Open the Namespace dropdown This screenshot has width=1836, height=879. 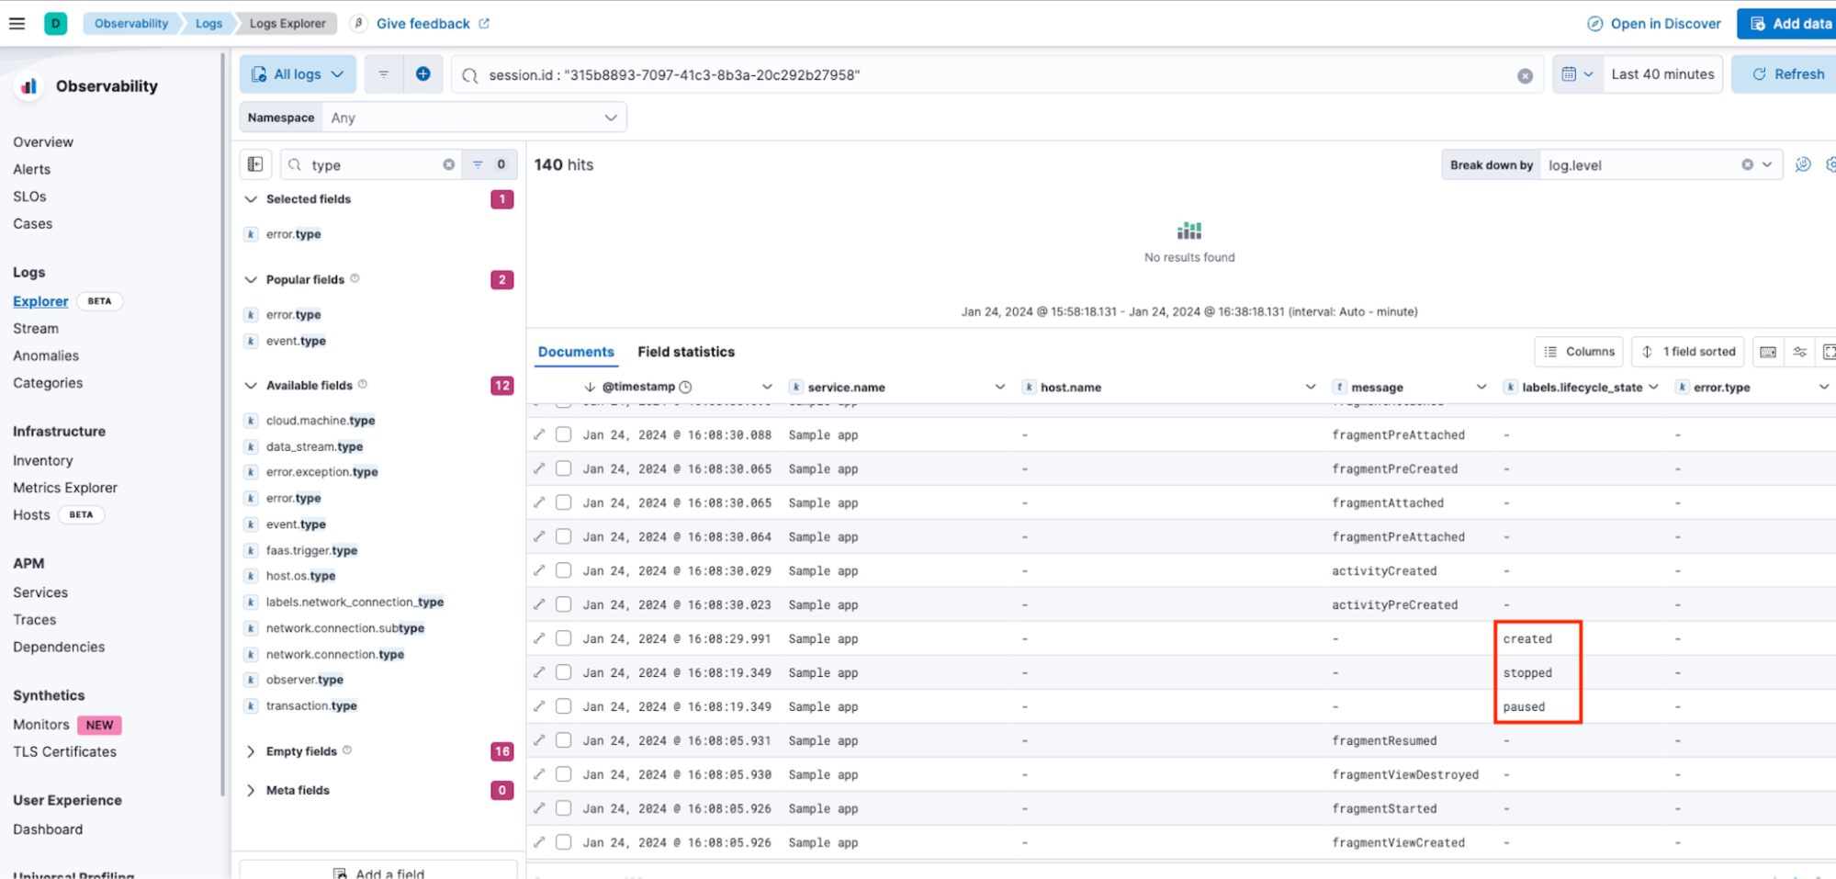tap(473, 118)
